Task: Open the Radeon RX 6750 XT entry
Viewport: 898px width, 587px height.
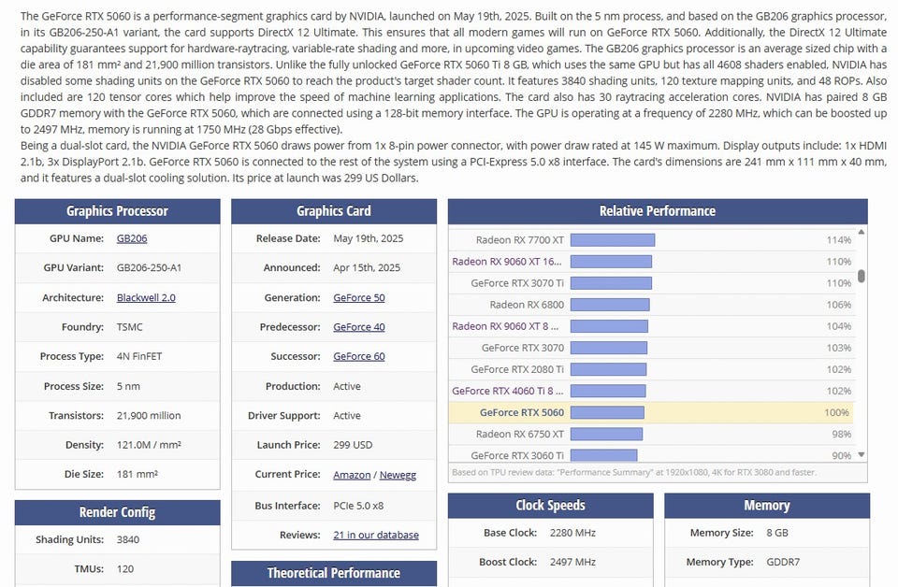Action: 520,434
